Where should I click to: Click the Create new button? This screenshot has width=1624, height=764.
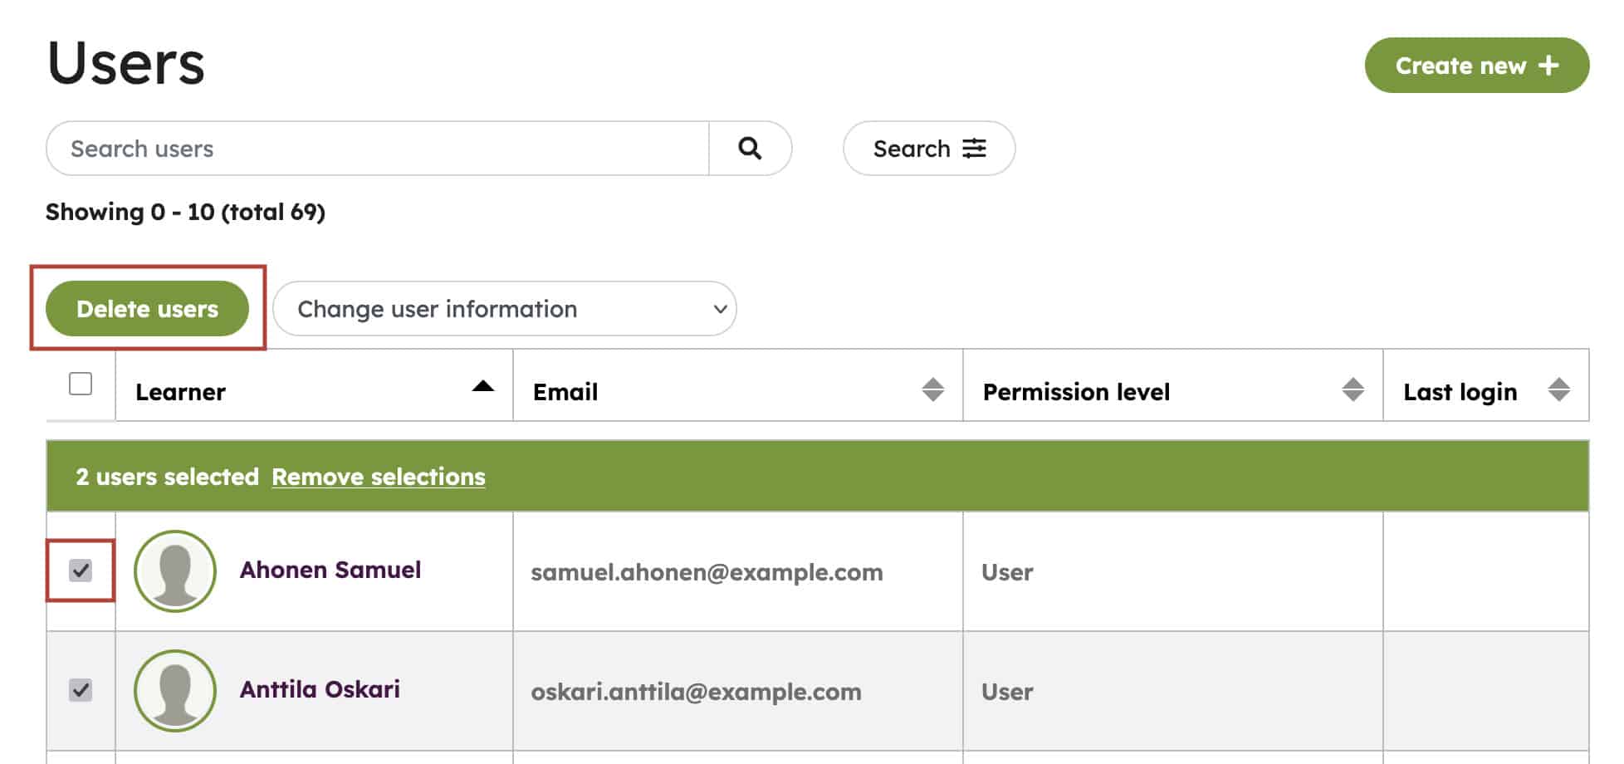(x=1477, y=66)
